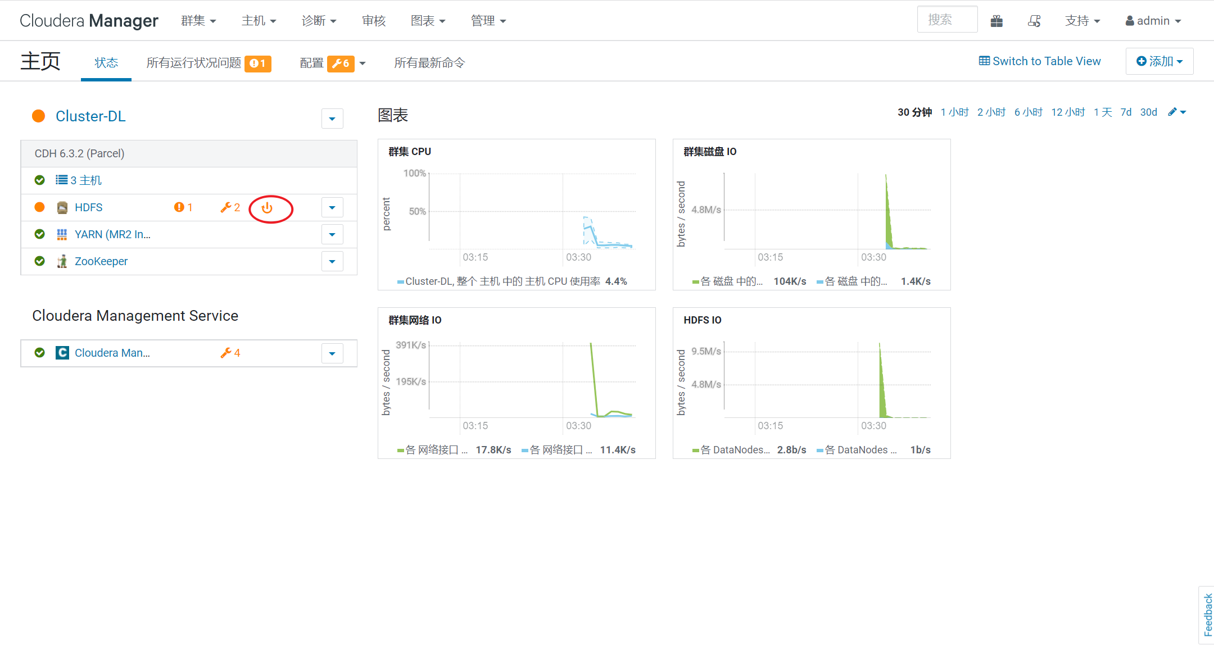The height and width of the screenshot is (664, 1214).
Task: Click the ZooKeeper service icon
Action: coord(62,261)
